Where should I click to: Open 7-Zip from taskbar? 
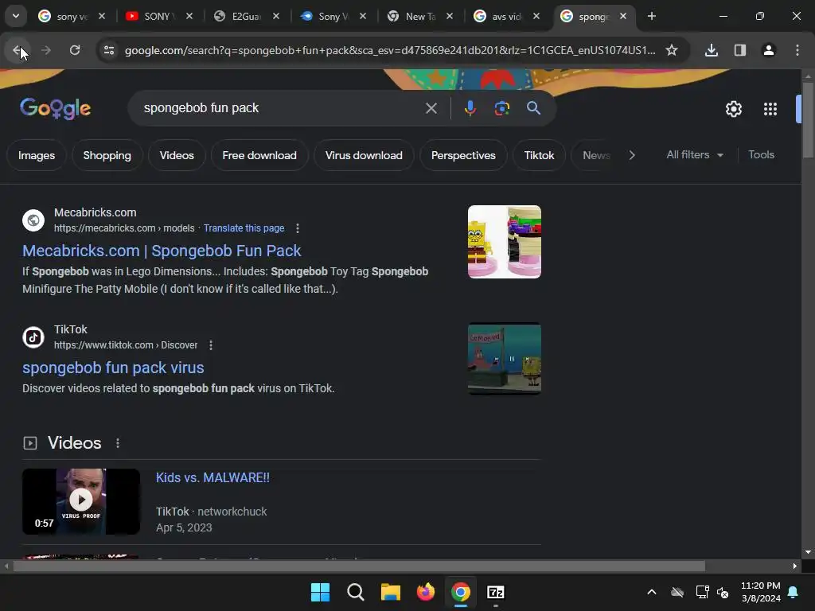[x=496, y=592]
